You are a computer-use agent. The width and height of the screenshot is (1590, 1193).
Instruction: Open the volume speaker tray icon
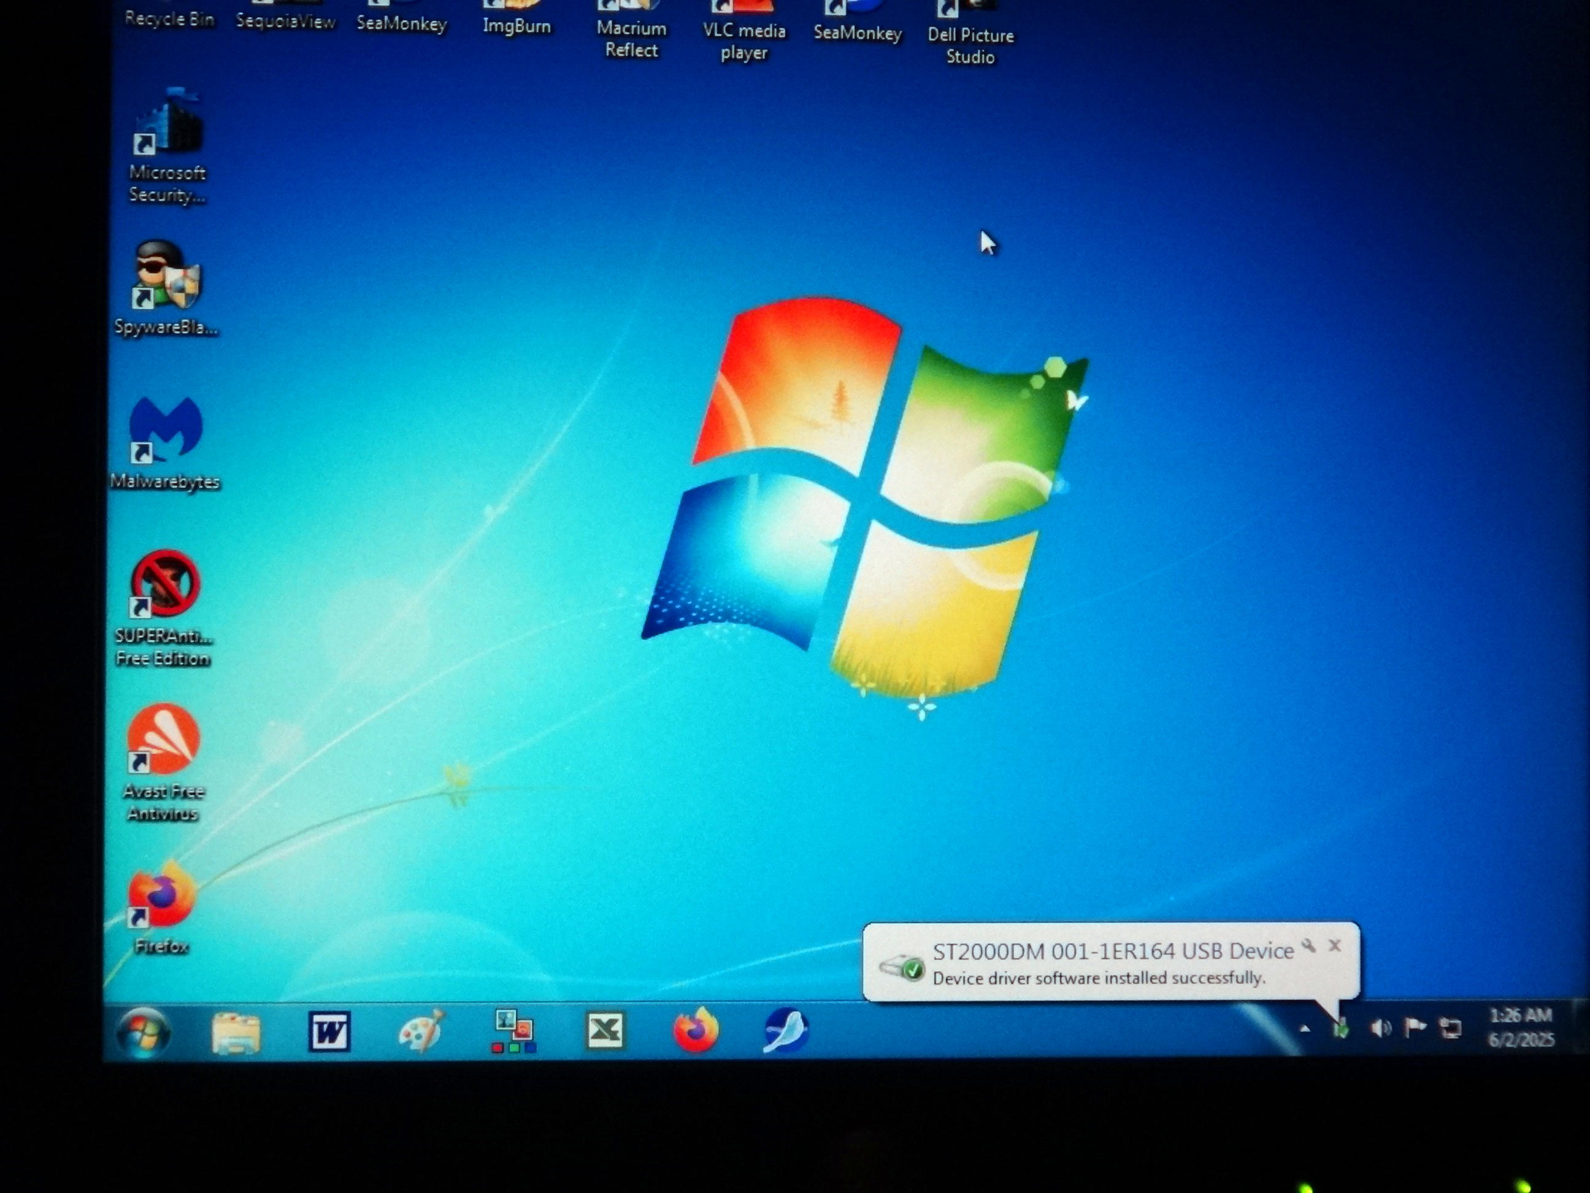1380,1029
